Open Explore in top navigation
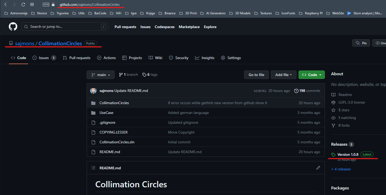This screenshot has height=195, width=386. click(210, 27)
